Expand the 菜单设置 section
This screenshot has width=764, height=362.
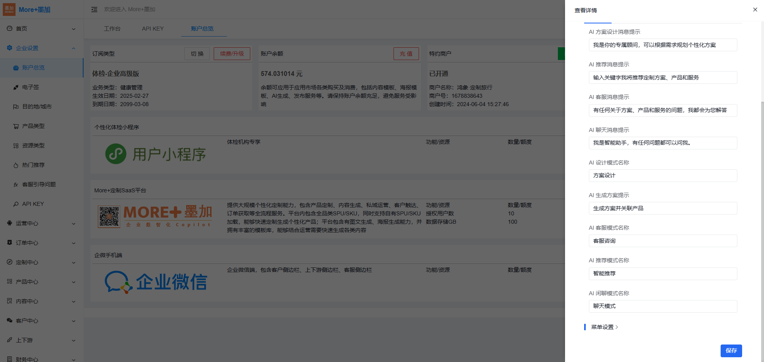pyautogui.click(x=604, y=327)
